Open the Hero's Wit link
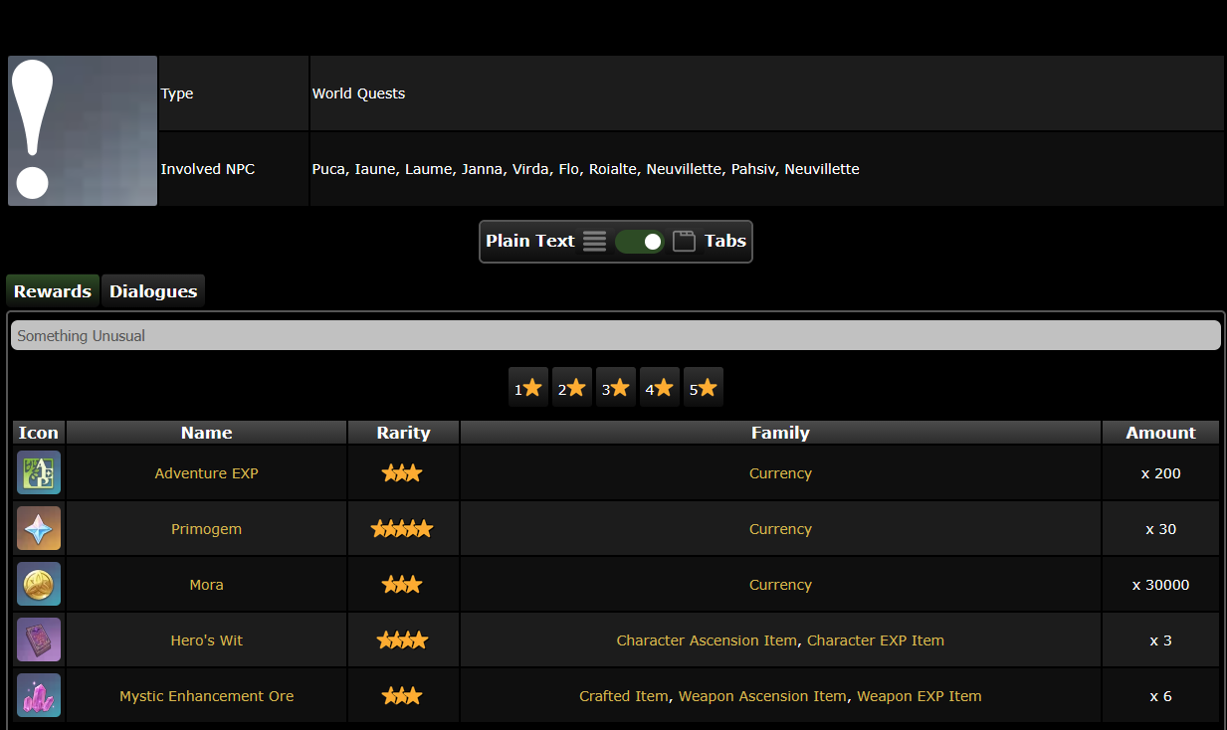Screen dimensions: 1227x730 coord(207,640)
